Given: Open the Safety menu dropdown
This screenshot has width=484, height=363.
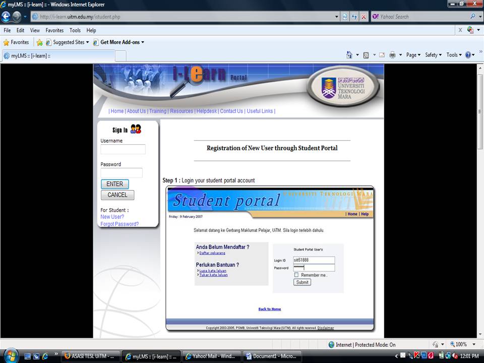Looking at the screenshot, I should [x=433, y=55].
